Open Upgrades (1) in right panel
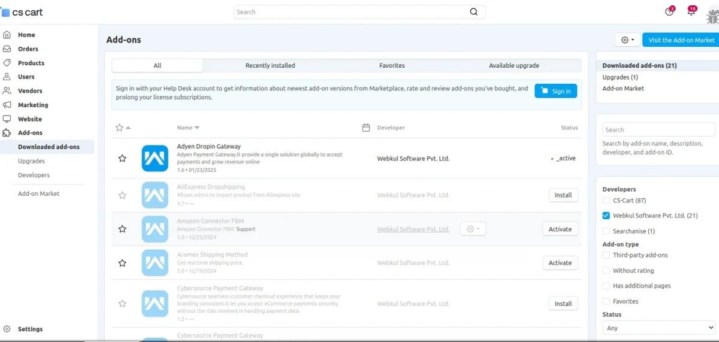719x342 pixels. [620, 77]
